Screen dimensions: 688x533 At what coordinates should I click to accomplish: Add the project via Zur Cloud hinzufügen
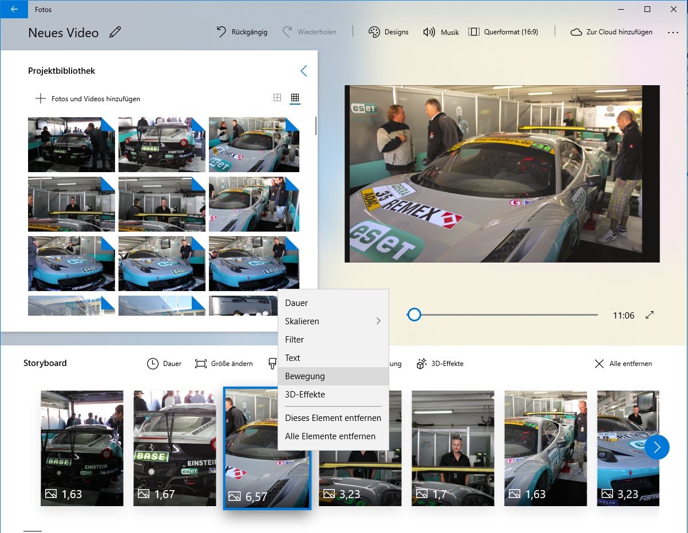611,32
